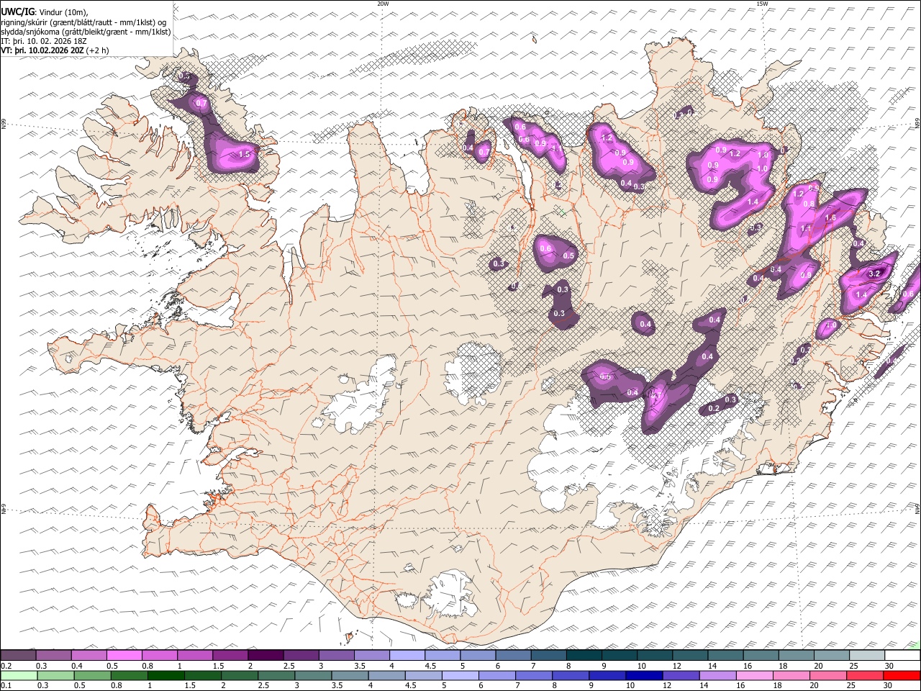Viewport: 921px width, 691px height.
Task: Click the top-row legend swatch labeled 1
Action: tap(194, 655)
